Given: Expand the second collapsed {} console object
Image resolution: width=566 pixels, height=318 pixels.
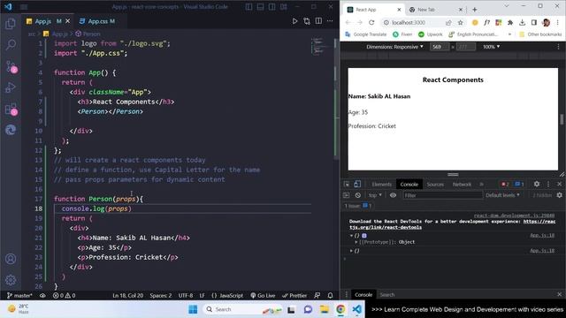Looking at the screenshot, I should [x=351, y=251].
